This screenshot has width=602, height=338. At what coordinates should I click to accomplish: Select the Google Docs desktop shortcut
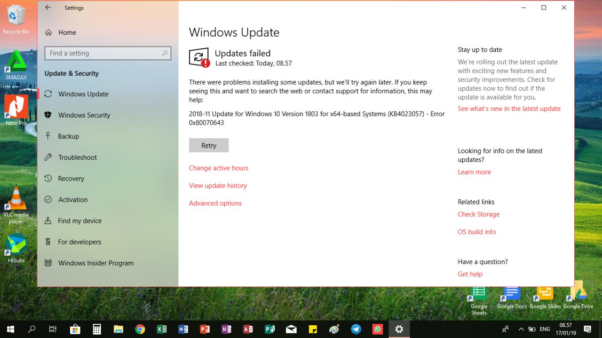coord(512,297)
